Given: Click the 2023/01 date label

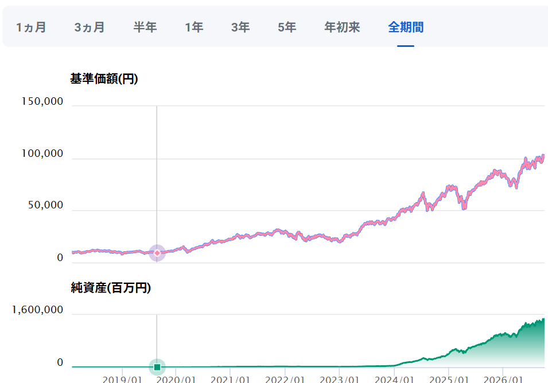Looking at the screenshot, I should pos(340,380).
